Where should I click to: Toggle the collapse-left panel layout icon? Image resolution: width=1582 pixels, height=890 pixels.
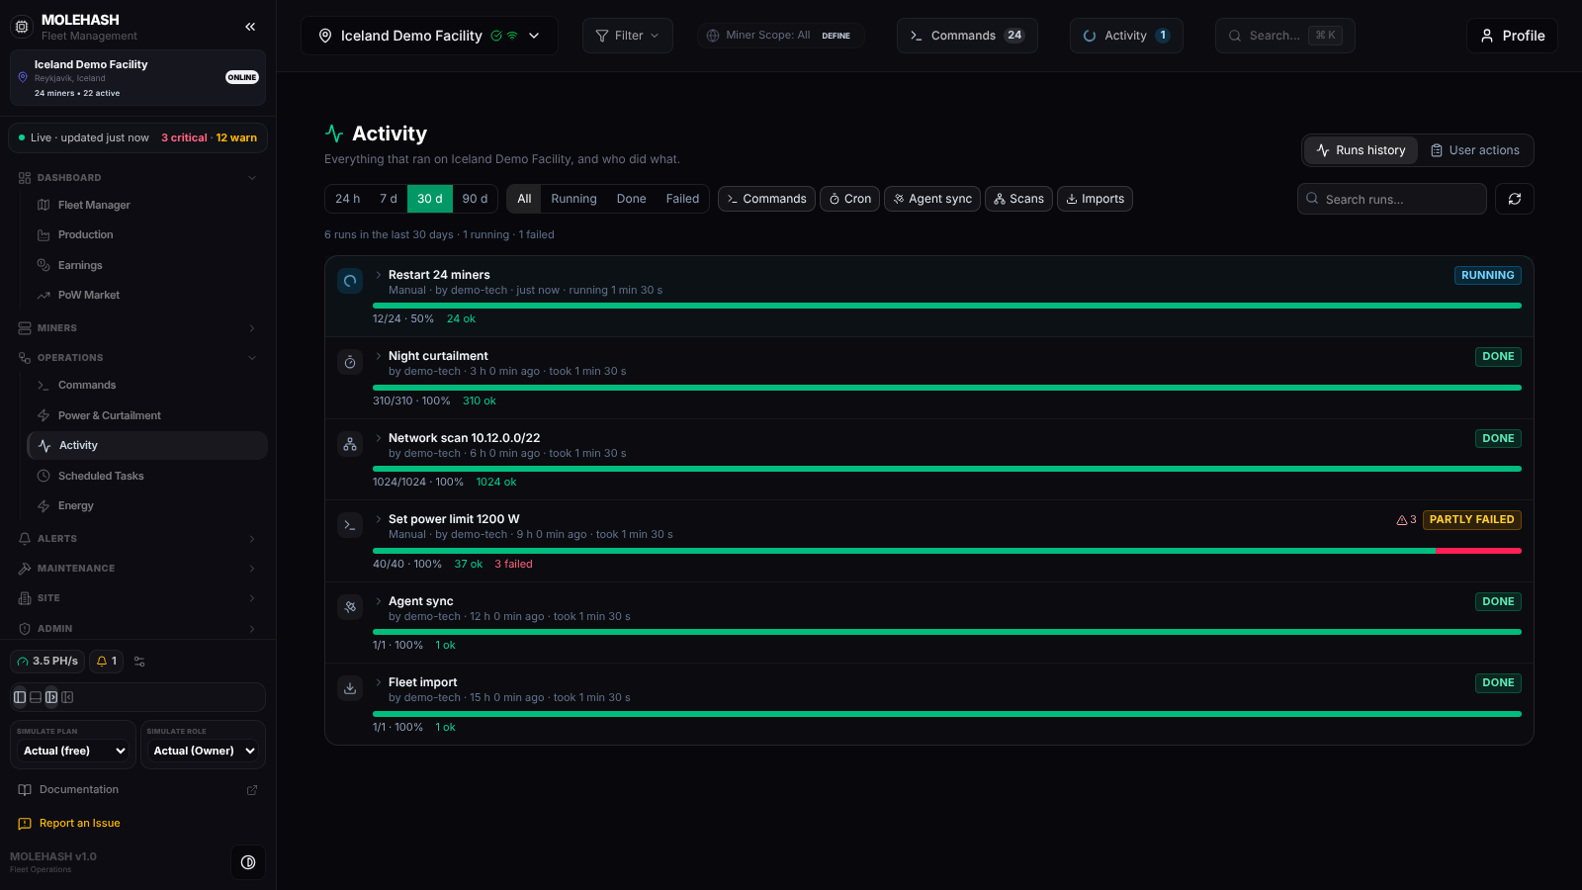pos(67,697)
